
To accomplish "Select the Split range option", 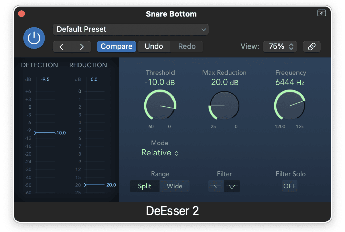I will pos(145,186).
